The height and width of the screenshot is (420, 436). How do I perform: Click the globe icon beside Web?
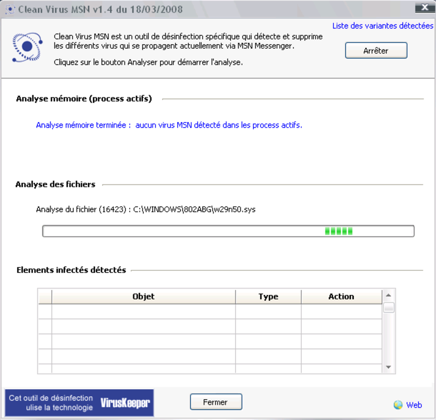coord(398,405)
